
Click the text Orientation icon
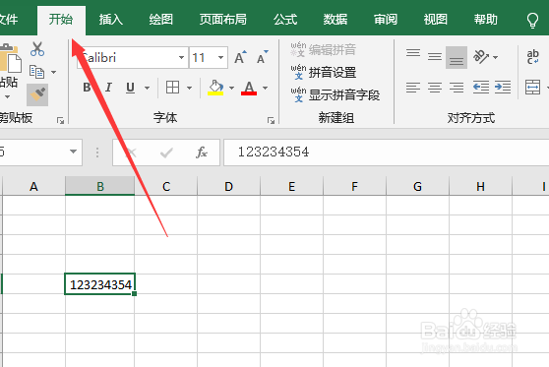click(x=481, y=56)
